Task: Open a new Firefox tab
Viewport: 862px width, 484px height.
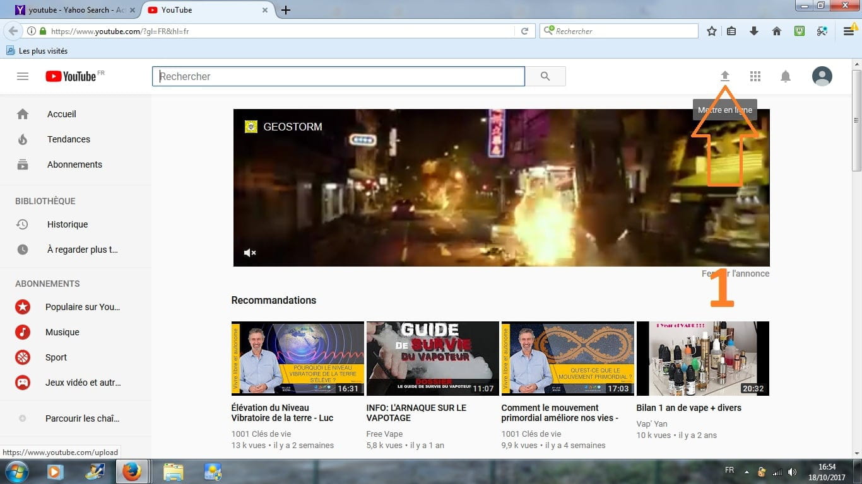Action: pos(286,10)
